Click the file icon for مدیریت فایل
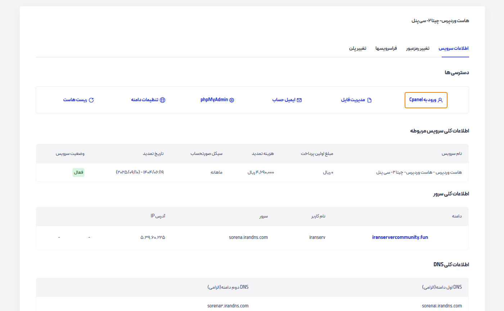This screenshot has width=504, height=311. tap(369, 100)
